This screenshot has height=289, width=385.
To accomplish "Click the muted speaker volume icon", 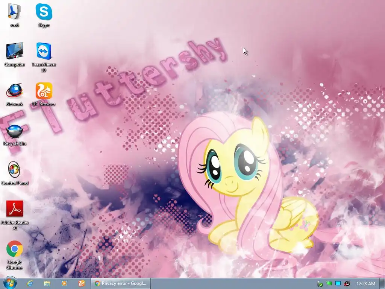I will [347, 284].
